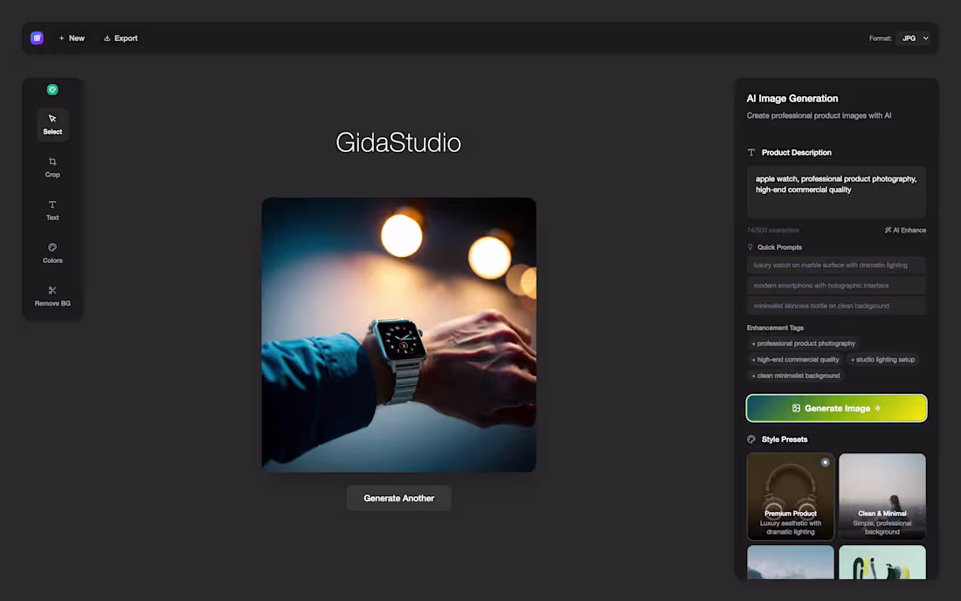The image size is (961, 601).
Task: Pick the Text tool
Action: (52, 211)
